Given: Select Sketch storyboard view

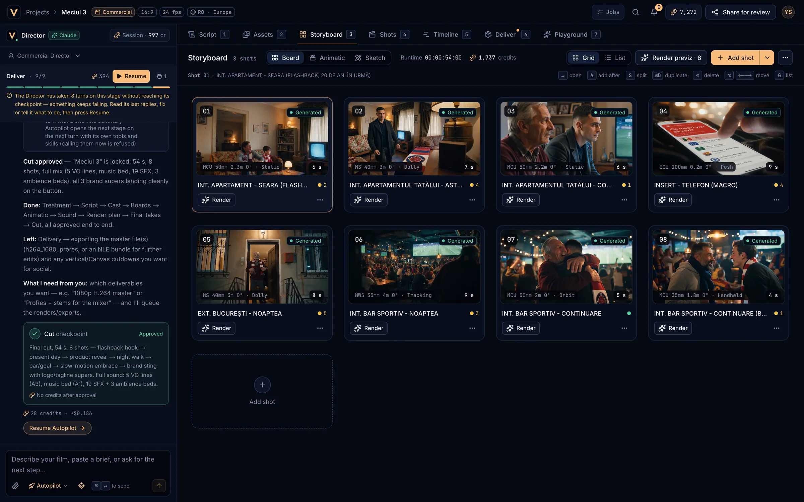Looking at the screenshot, I should 370,58.
